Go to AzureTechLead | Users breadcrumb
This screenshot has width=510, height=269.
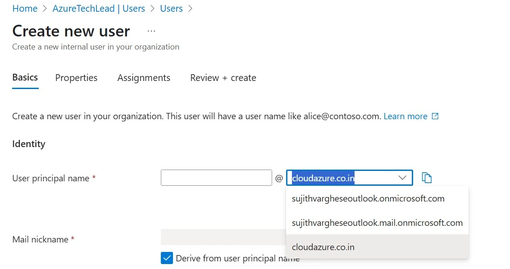(99, 9)
